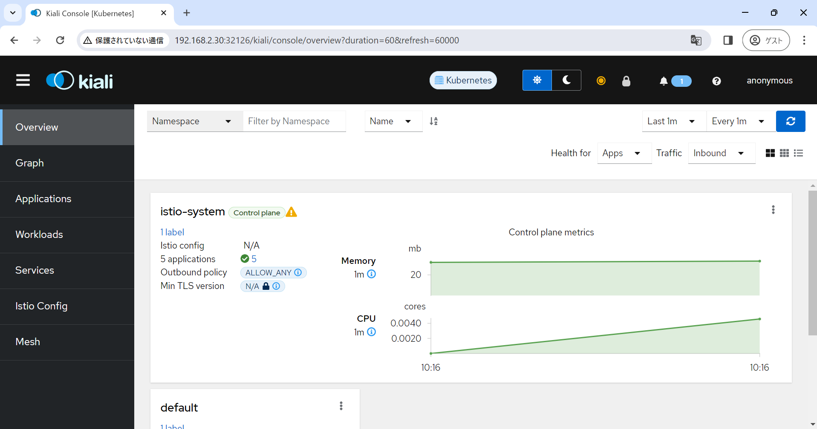Click the Istio status indicator icon
This screenshot has width=817, height=429.
coord(600,80)
